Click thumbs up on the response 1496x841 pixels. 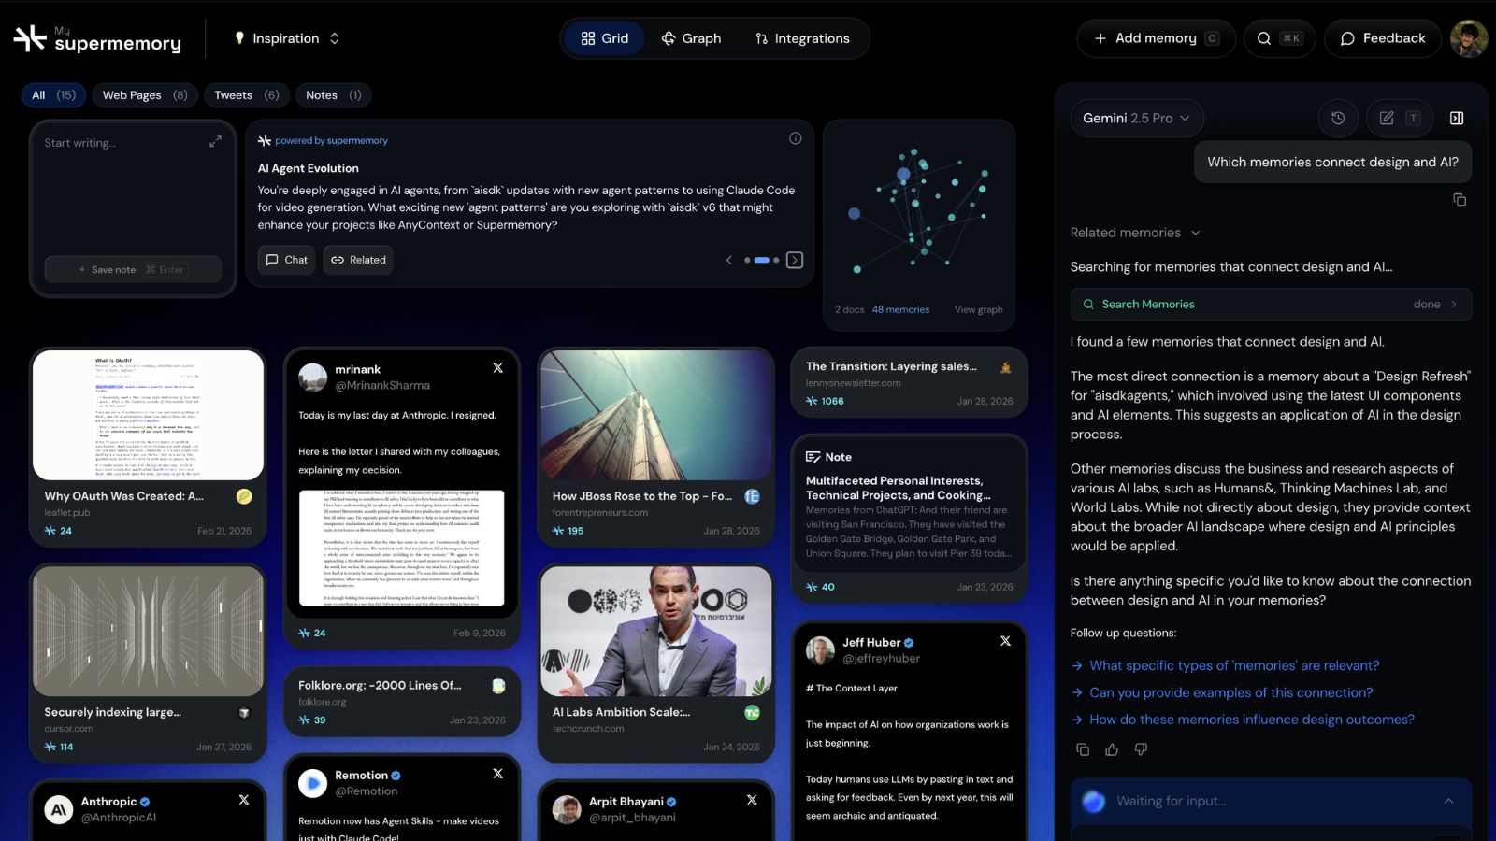1112,749
